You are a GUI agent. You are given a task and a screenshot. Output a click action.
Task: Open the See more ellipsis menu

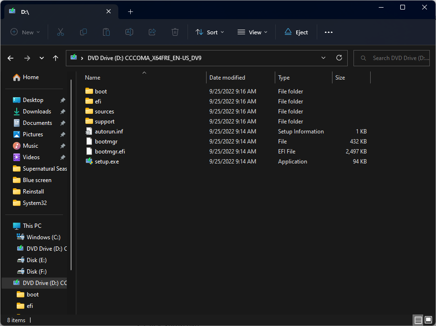(x=329, y=32)
